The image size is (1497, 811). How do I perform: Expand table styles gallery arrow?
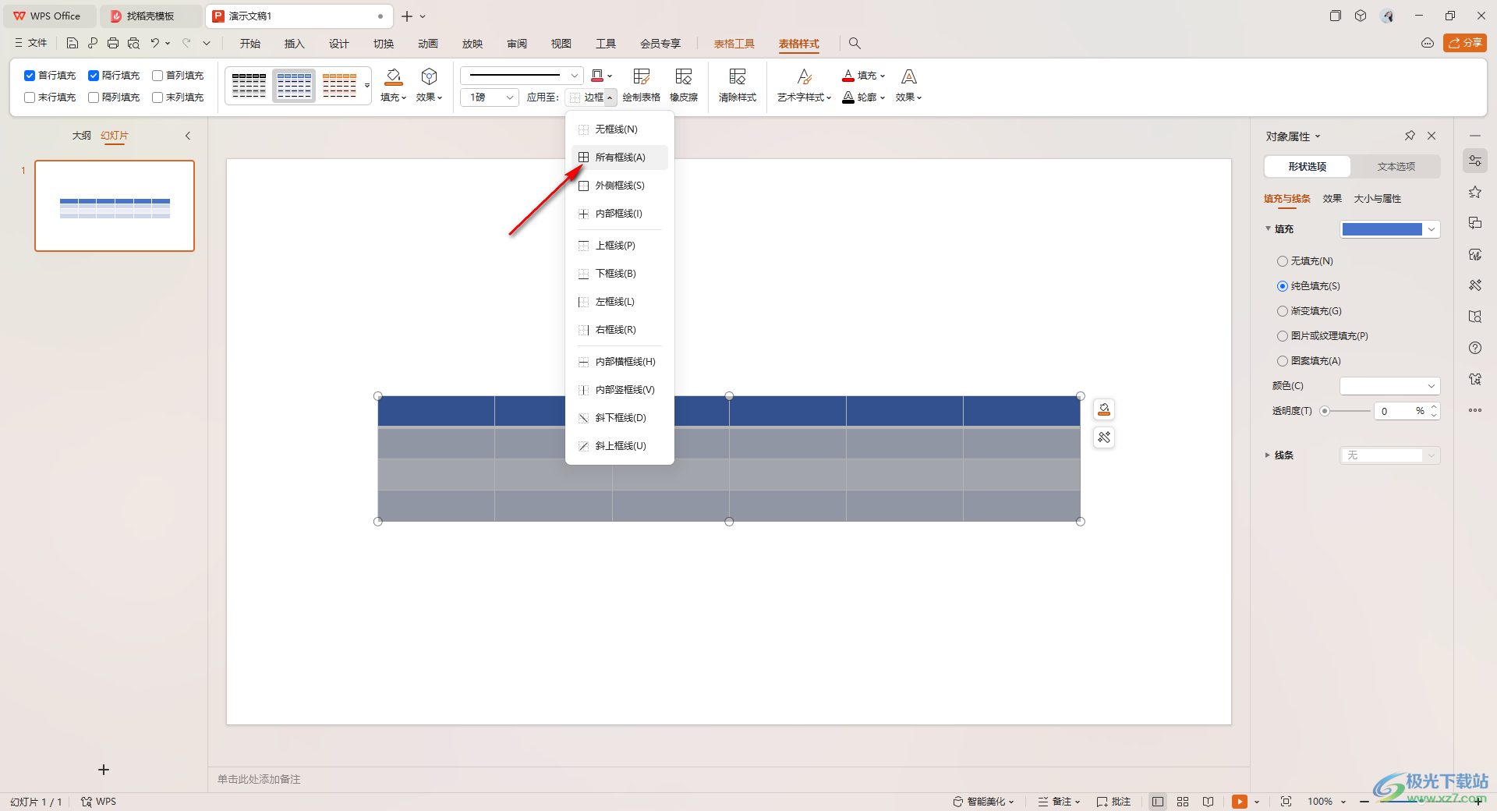click(x=367, y=86)
